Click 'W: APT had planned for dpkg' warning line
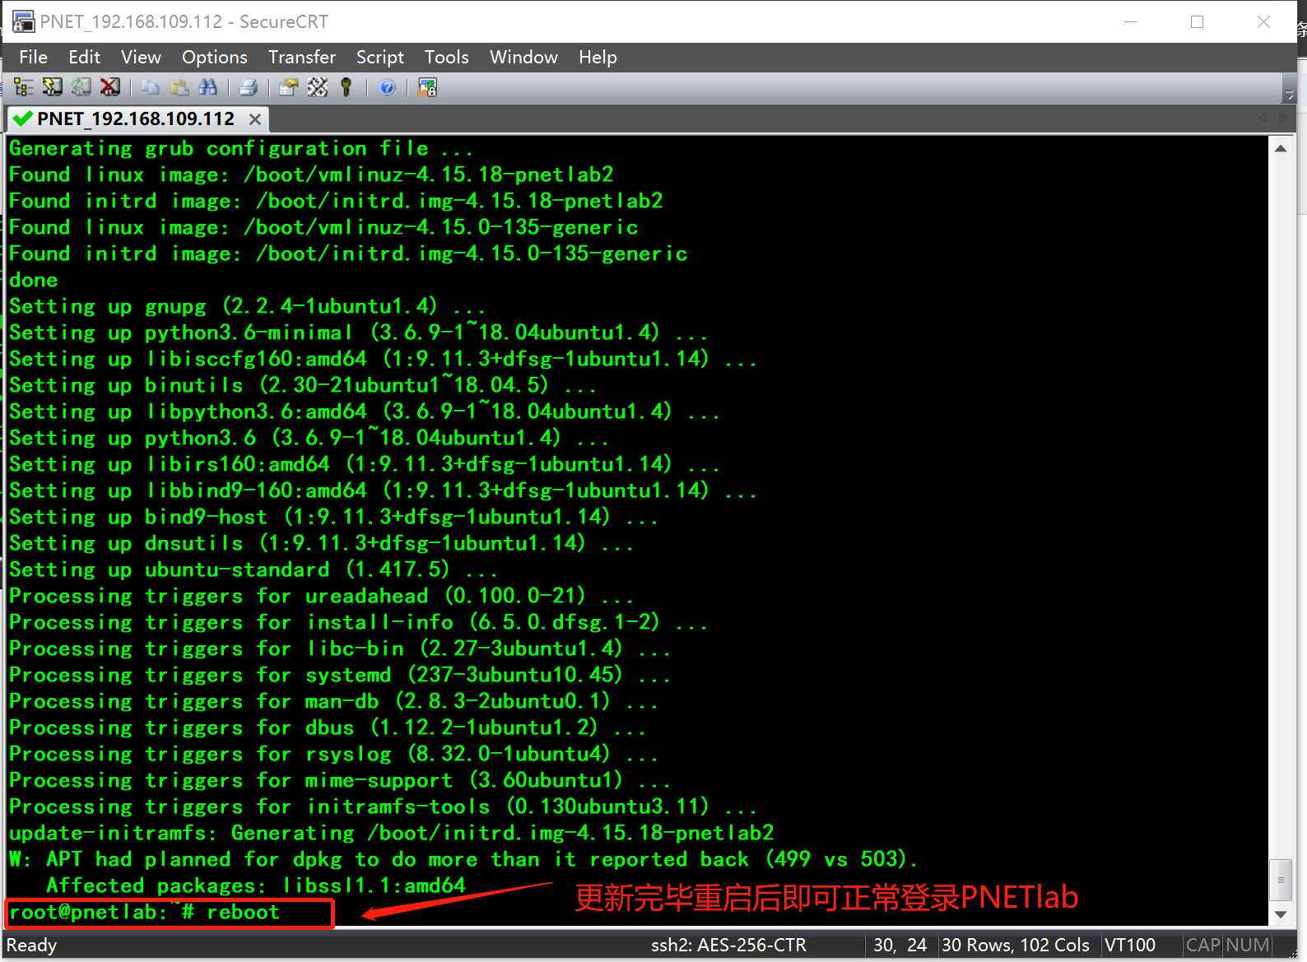The image size is (1307, 962). tap(463, 859)
